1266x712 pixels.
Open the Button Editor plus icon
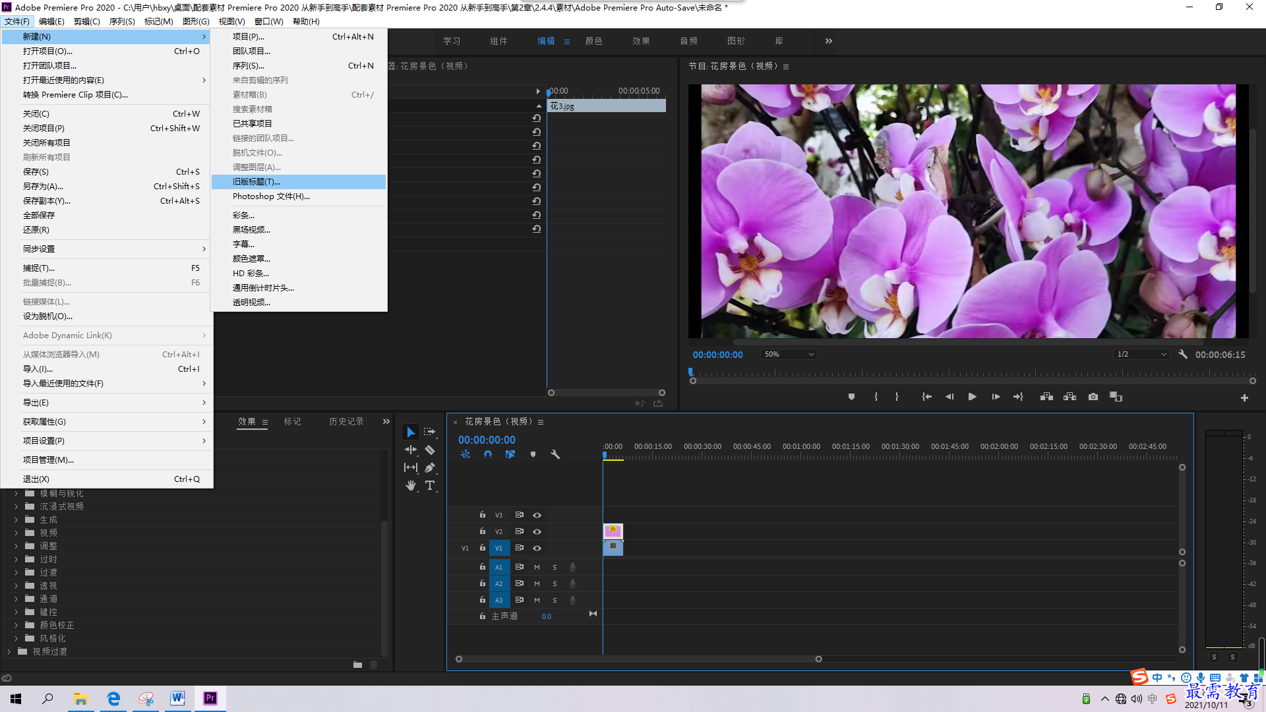tap(1244, 398)
